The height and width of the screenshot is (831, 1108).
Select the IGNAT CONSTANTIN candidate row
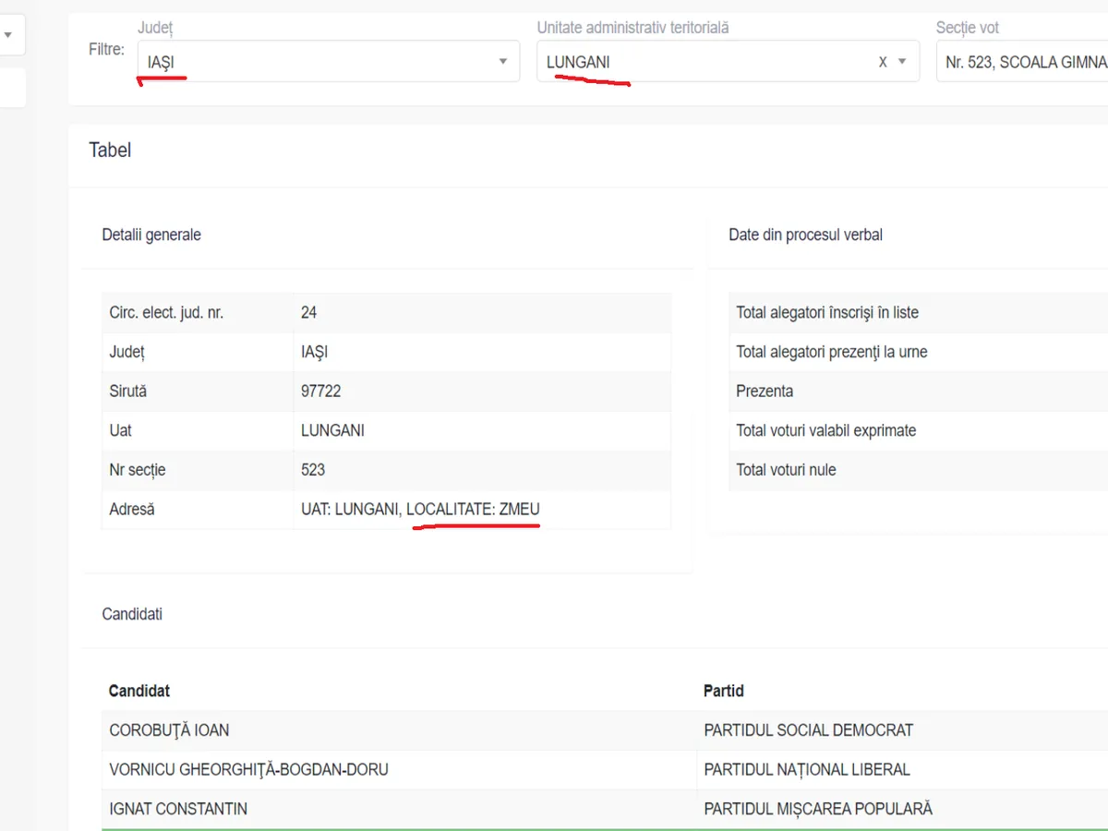tap(178, 809)
